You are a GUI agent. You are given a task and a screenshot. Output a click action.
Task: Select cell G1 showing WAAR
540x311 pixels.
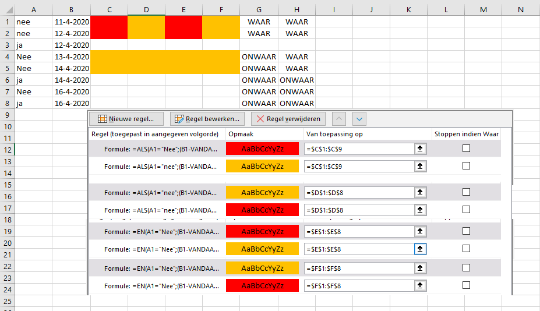[x=259, y=22]
